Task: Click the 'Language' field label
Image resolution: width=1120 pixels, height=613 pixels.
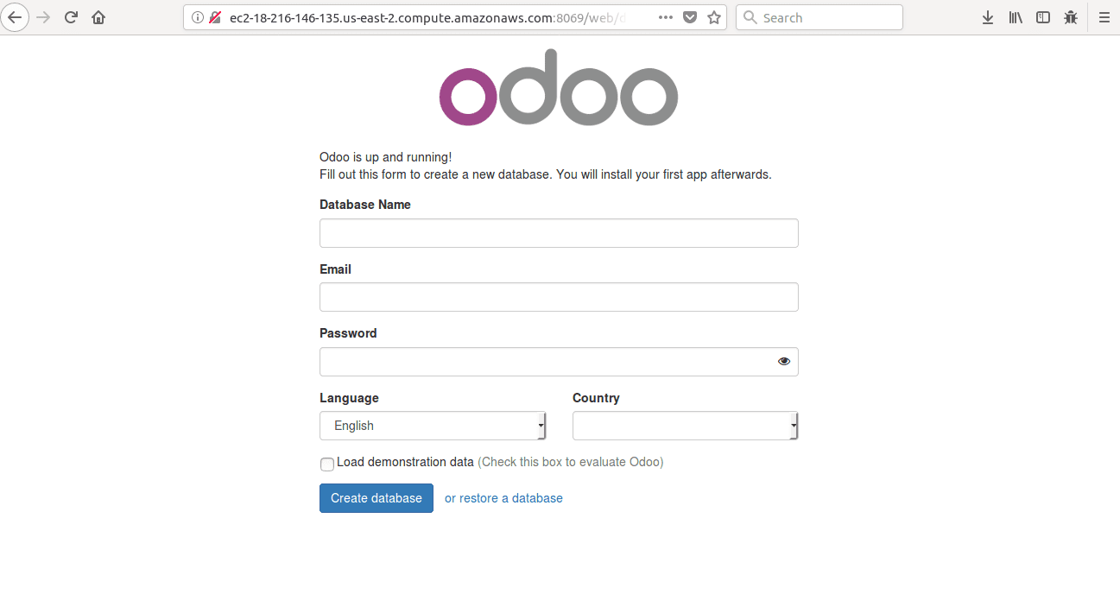Action: click(349, 398)
